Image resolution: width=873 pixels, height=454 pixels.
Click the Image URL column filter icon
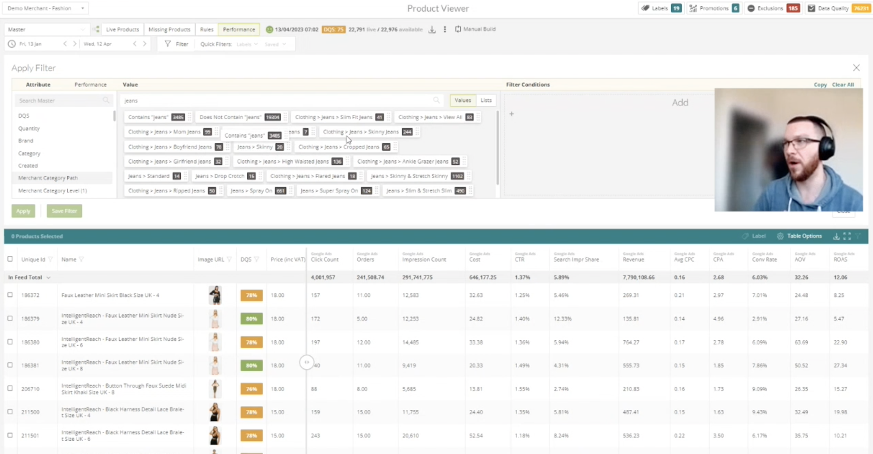pyautogui.click(x=229, y=259)
